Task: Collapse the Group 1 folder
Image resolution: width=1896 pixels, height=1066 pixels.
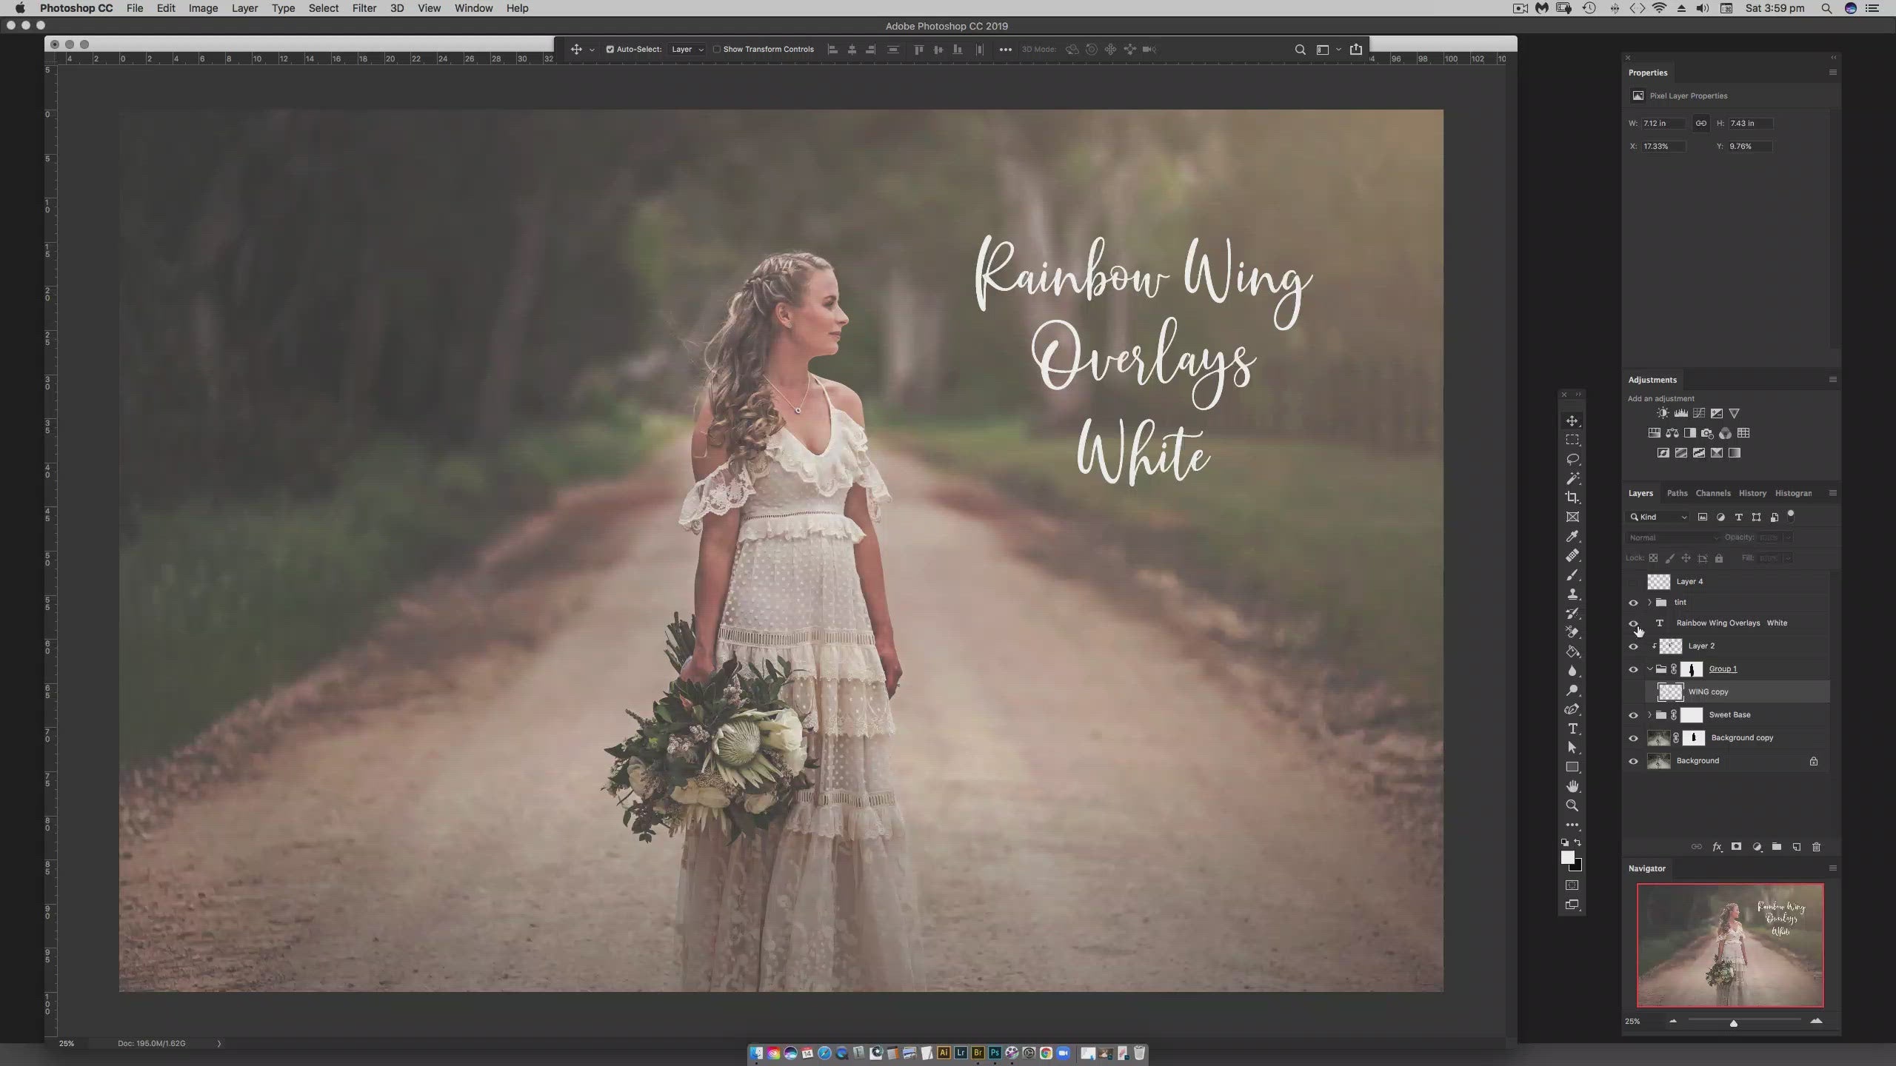Action: 1649,669
